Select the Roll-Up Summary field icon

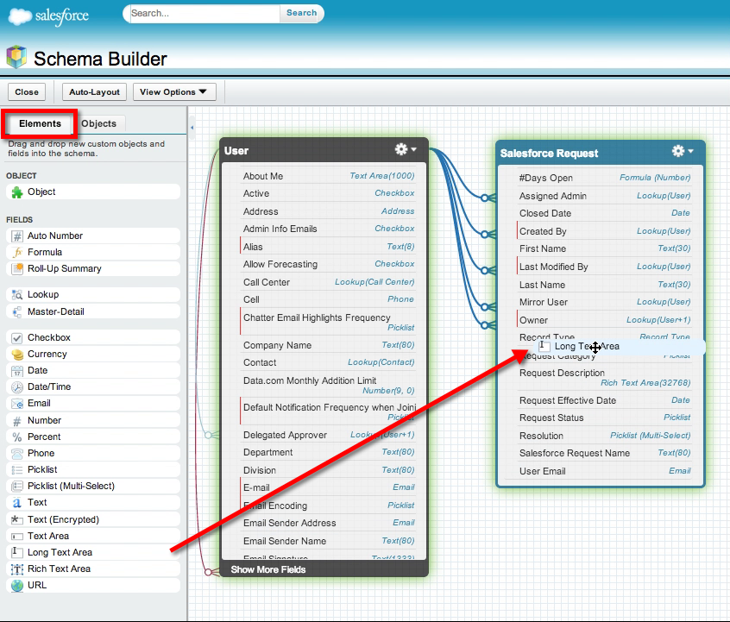click(17, 268)
